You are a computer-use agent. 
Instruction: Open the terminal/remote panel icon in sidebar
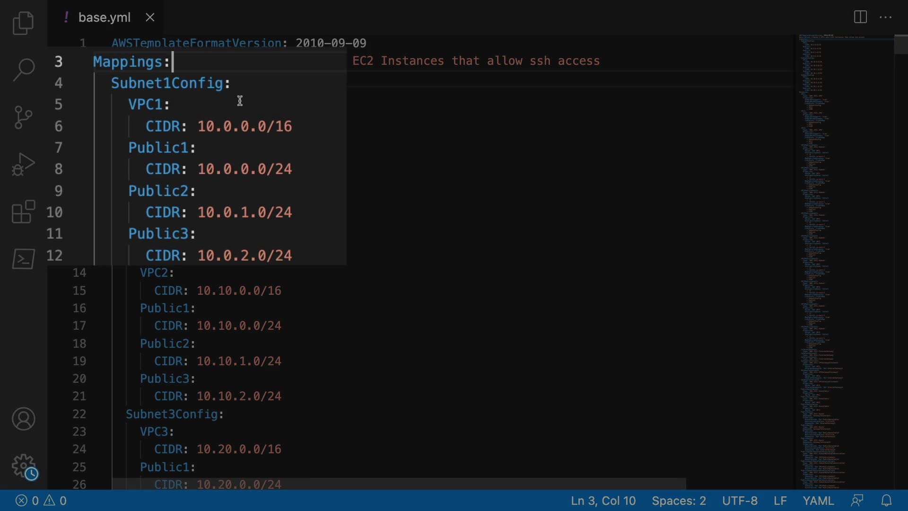tap(23, 259)
